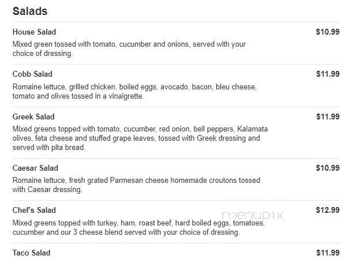The width and height of the screenshot is (356, 263).
Task: Click the Chef's Salad $12.99 price
Action: (x=328, y=210)
